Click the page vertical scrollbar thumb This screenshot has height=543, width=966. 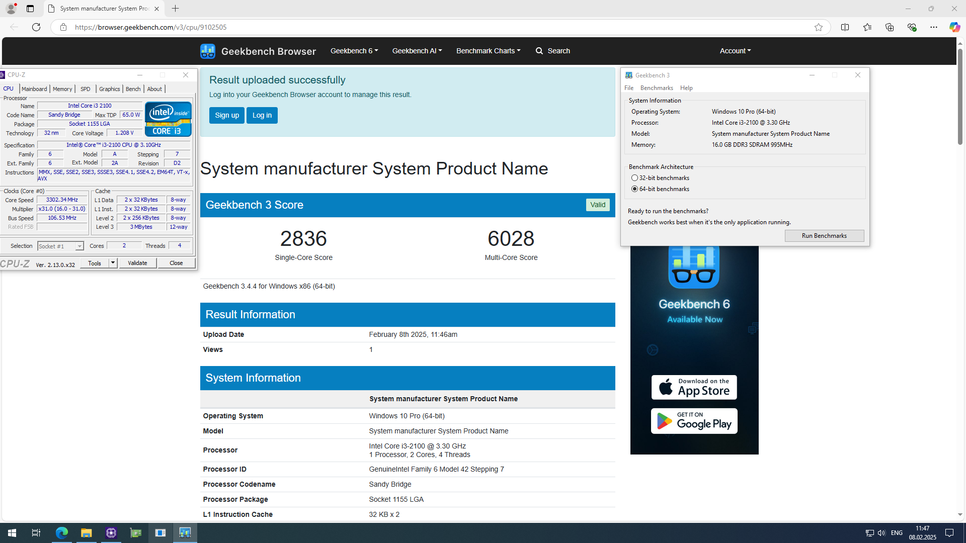[x=960, y=96]
